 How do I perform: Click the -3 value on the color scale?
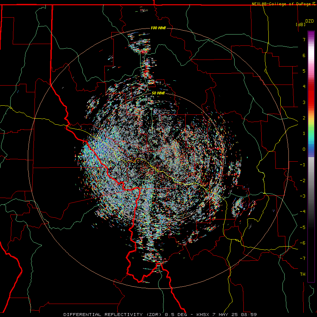tap(303, 196)
